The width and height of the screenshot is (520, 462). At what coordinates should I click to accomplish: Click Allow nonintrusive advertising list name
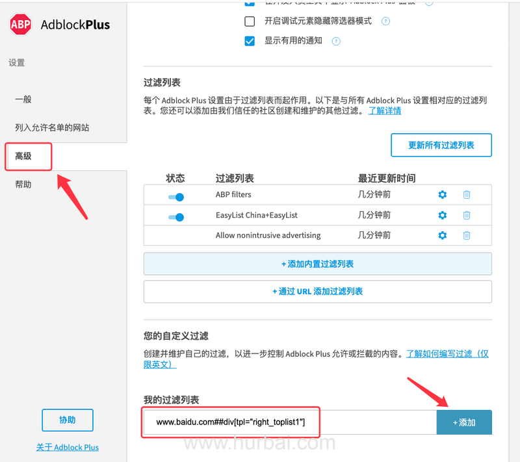click(x=268, y=235)
